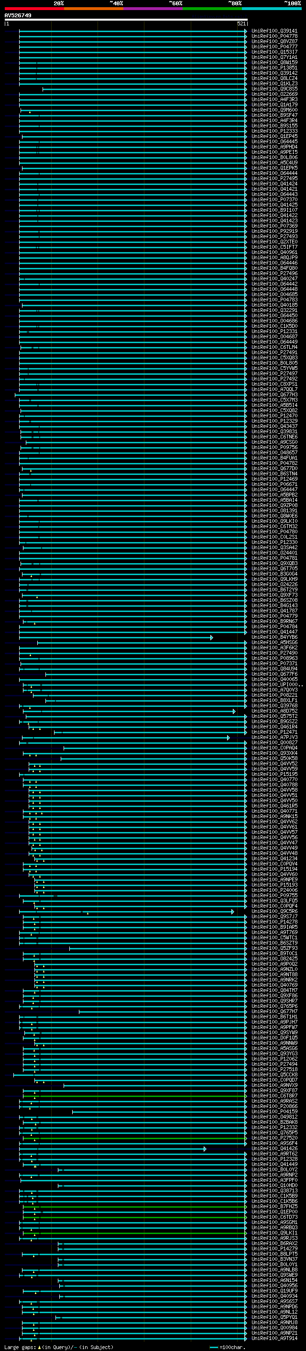The height and width of the screenshot is (1351, 306).
Task: Open hit UniRef100_P12471
Action: point(274,732)
